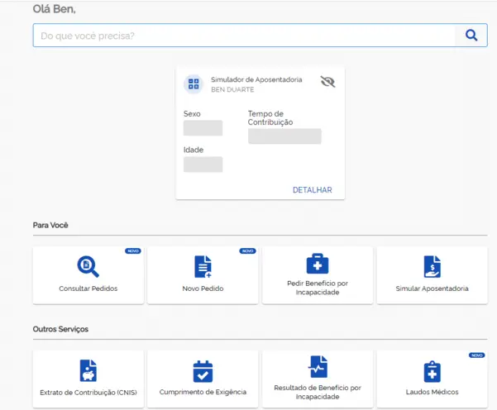The width and height of the screenshot is (497, 410).
Task: Open the Consultar Pedidos label
Action: click(x=88, y=288)
